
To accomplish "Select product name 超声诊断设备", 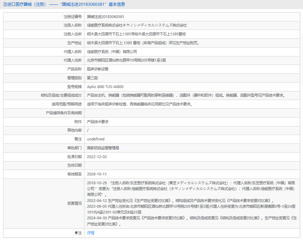I will [98, 69].
